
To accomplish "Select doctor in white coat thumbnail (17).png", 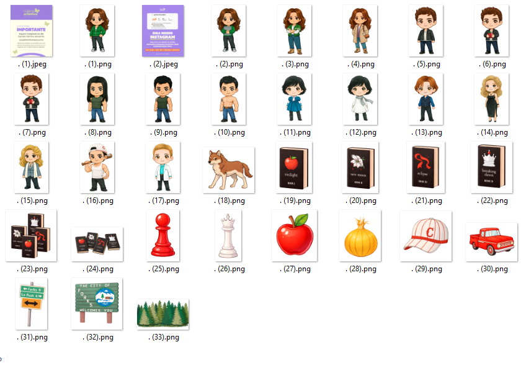I will 163,167.
